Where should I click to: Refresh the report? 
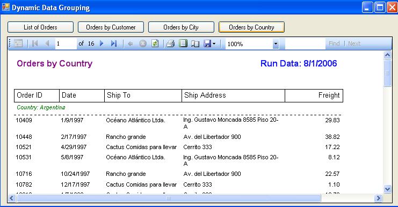[x=155, y=43]
